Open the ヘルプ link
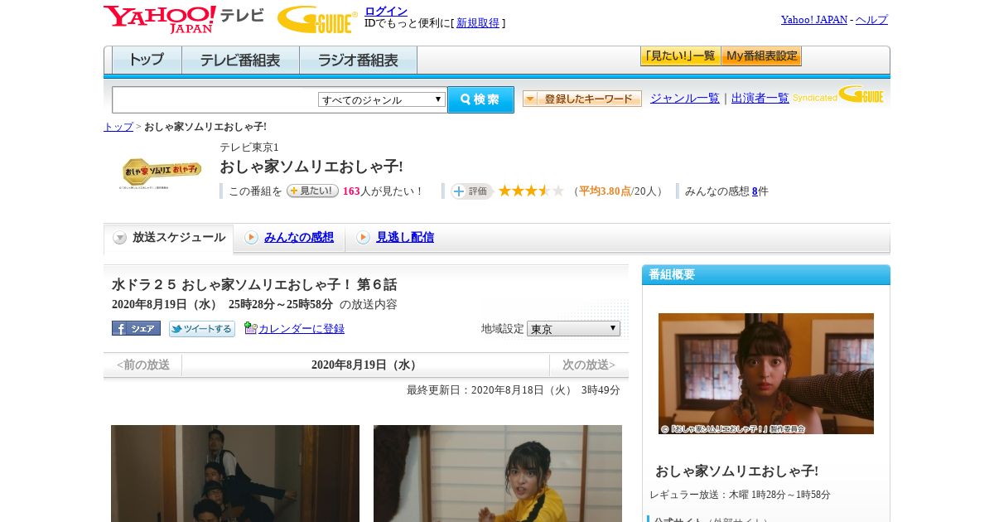994x522 pixels. click(871, 19)
